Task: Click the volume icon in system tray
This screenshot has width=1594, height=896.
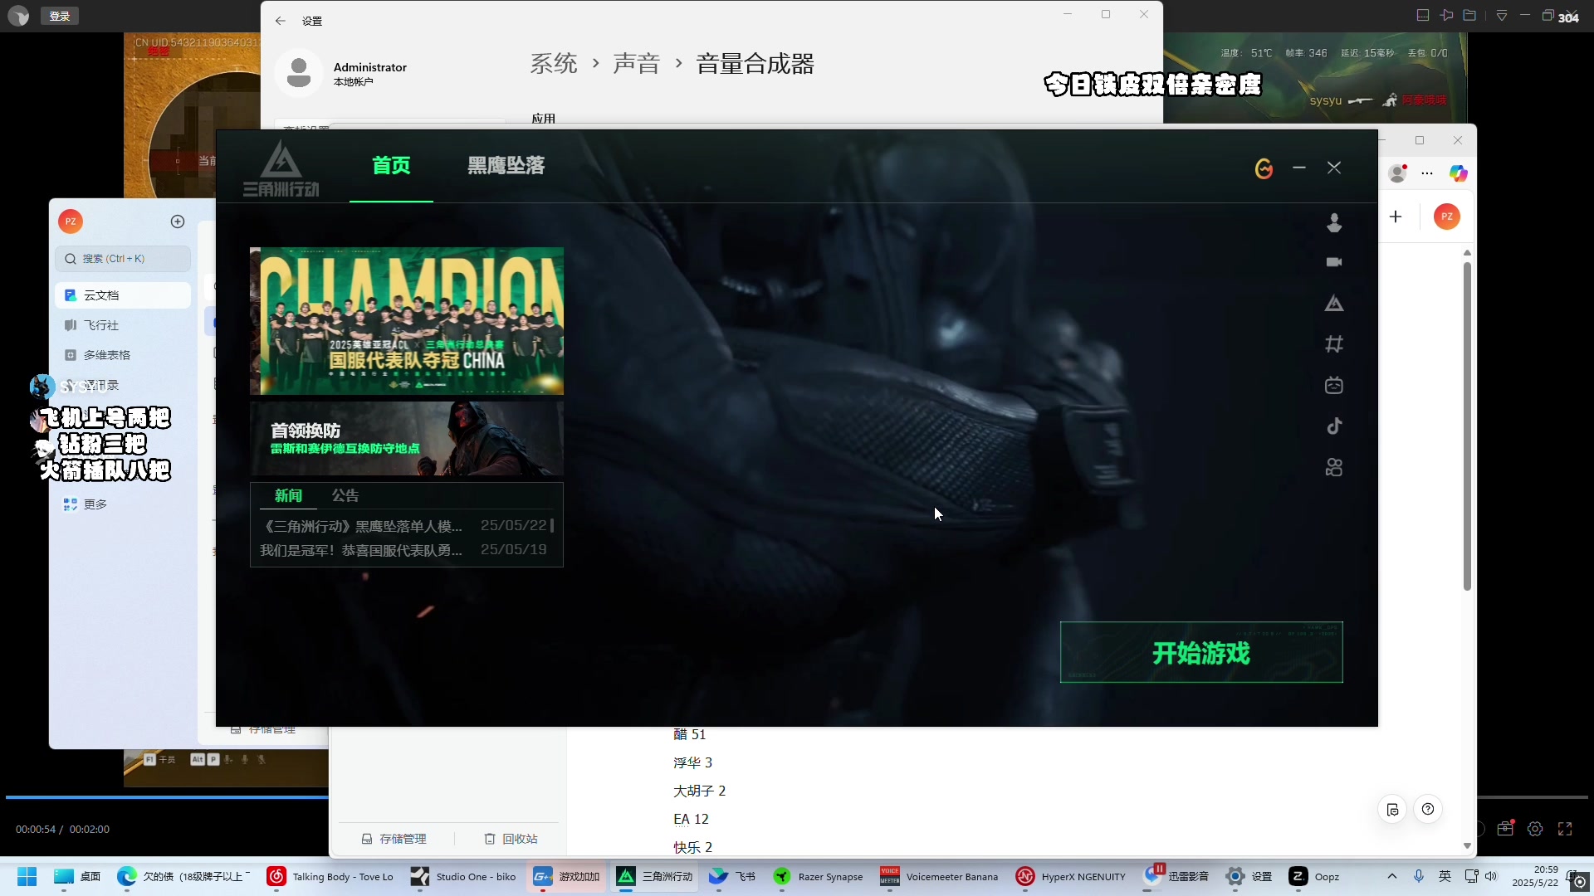Action: click(x=1491, y=876)
